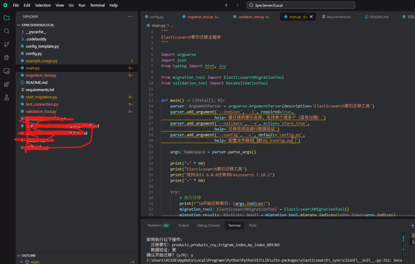Open Testing flask icon in activity bar

[x=7, y=98]
